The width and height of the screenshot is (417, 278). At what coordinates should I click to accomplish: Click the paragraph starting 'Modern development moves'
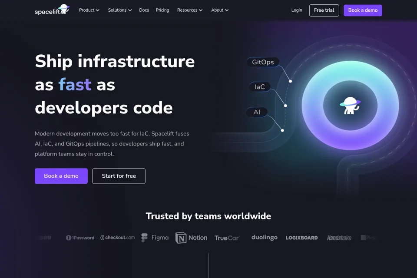click(x=112, y=144)
